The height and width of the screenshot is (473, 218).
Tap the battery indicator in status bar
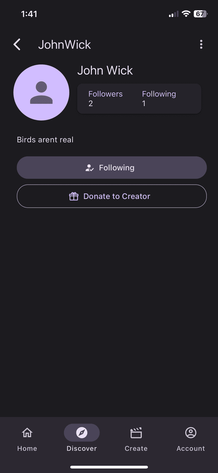point(200,14)
